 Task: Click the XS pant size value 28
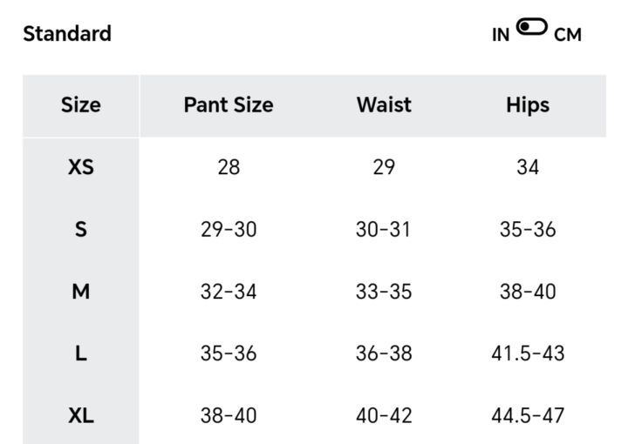[229, 167]
